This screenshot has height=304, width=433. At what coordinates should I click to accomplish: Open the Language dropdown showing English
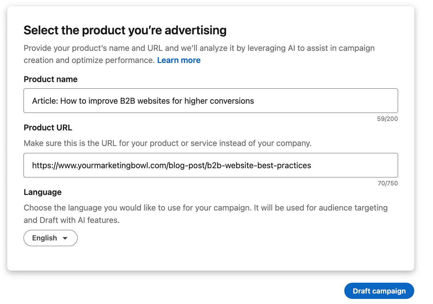(x=50, y=238)
